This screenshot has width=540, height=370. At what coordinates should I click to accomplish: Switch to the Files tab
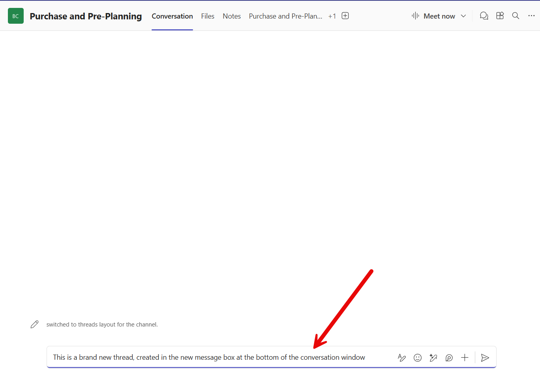208,16
